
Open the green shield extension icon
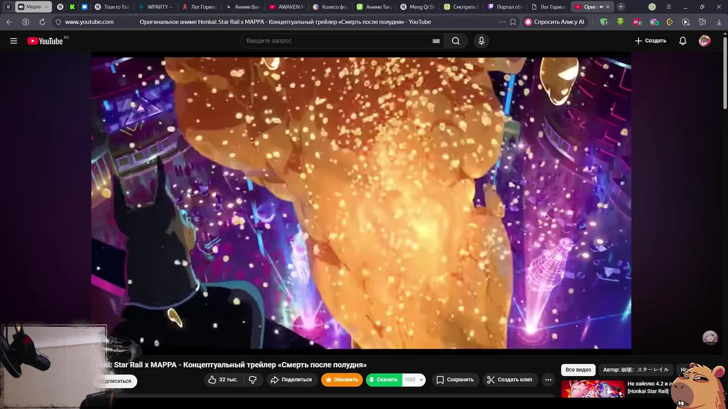(x=604, y=22)
